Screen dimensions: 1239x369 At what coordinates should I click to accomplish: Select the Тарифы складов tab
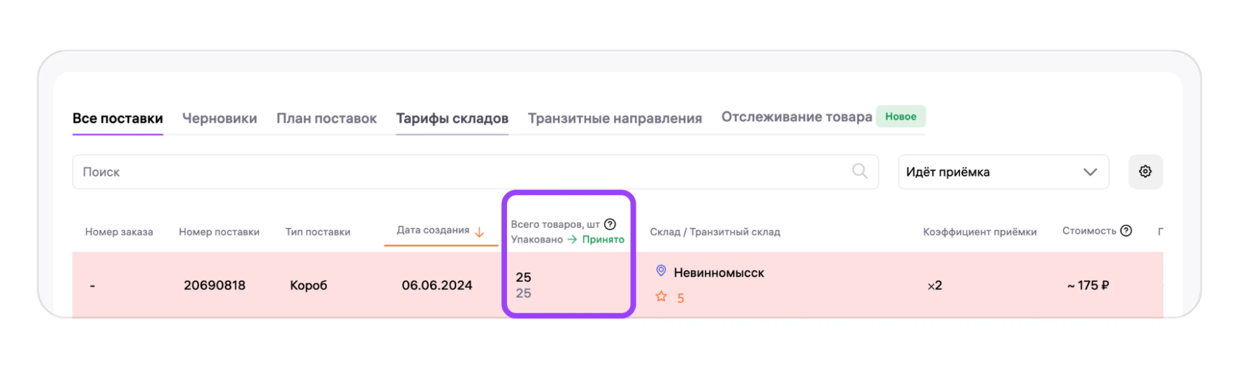[452, 118]
